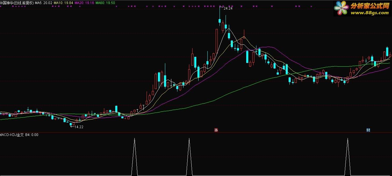Click the blue 财 marker icon
This screenshot has width=392, height=176.
368,130
